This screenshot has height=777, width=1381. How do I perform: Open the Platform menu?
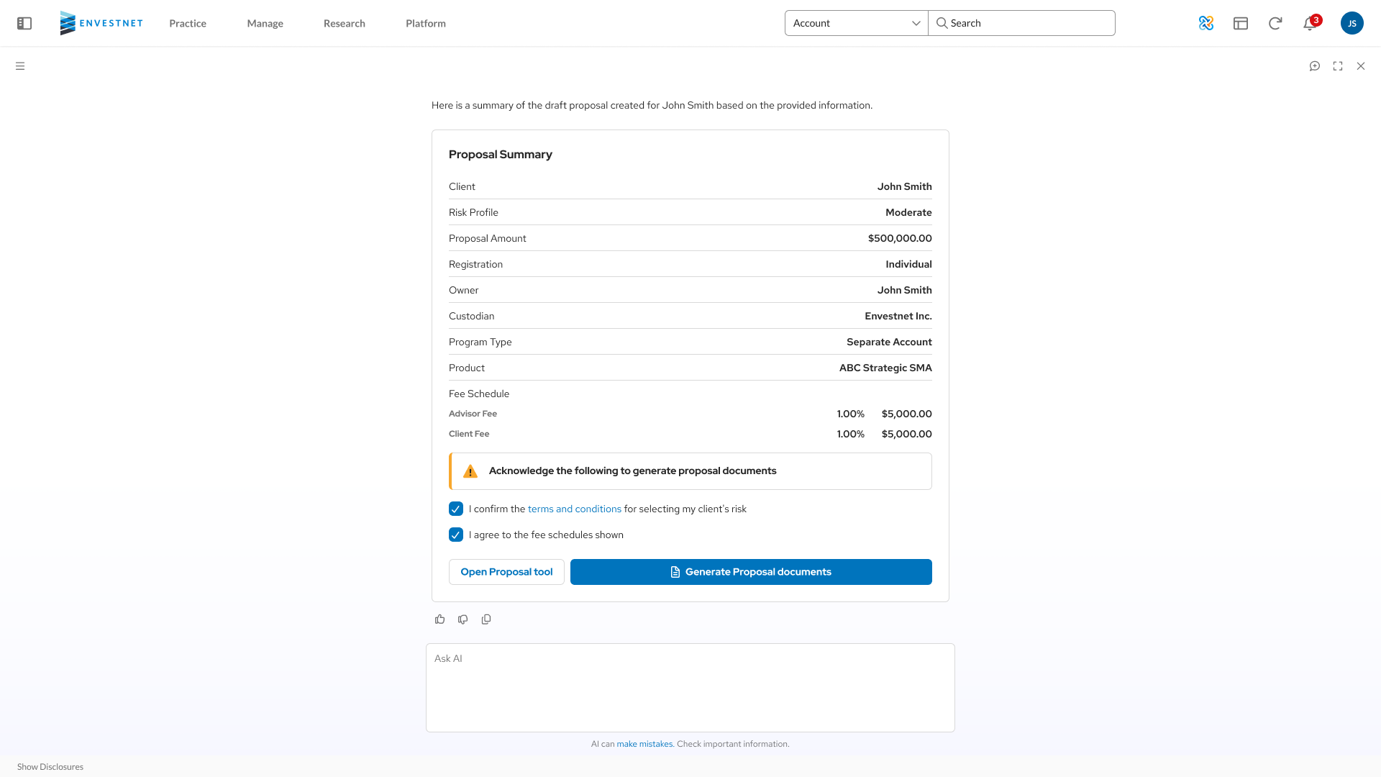tap(426, 23)
